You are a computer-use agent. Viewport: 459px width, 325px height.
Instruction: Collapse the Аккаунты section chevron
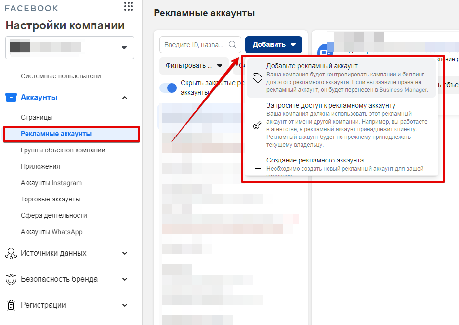(125, 98)
